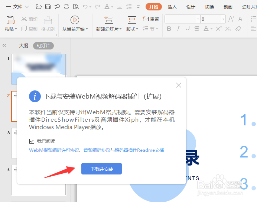
Task: Expand the font size dropdown arrow
Action: tap(223, 19)
